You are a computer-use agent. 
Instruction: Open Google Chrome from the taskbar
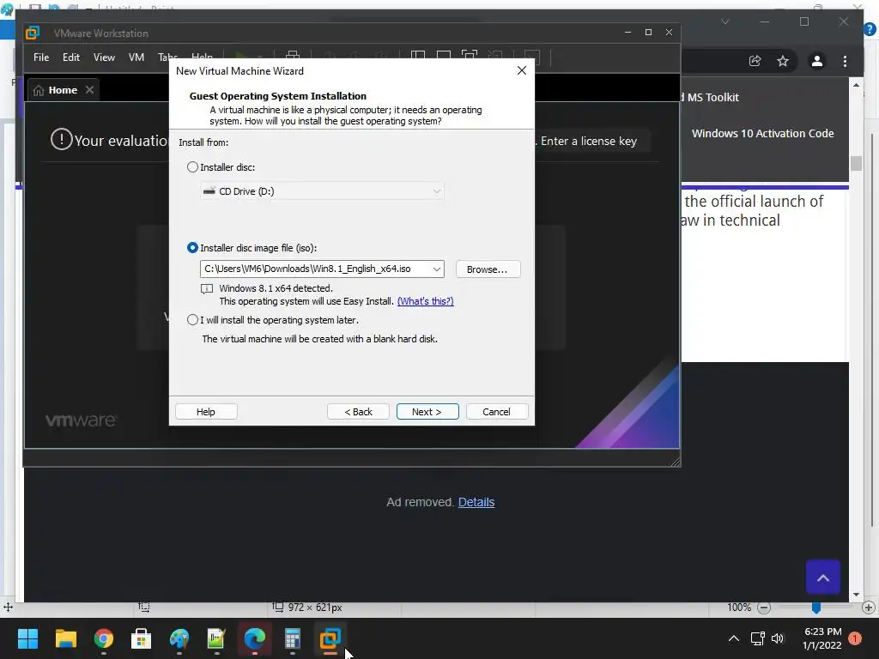pos(104,638)
